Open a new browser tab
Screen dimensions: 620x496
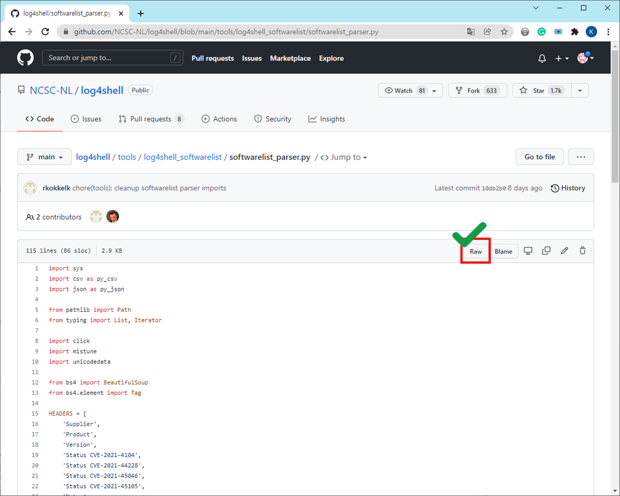pyautogui.click(x=141, y=13)
